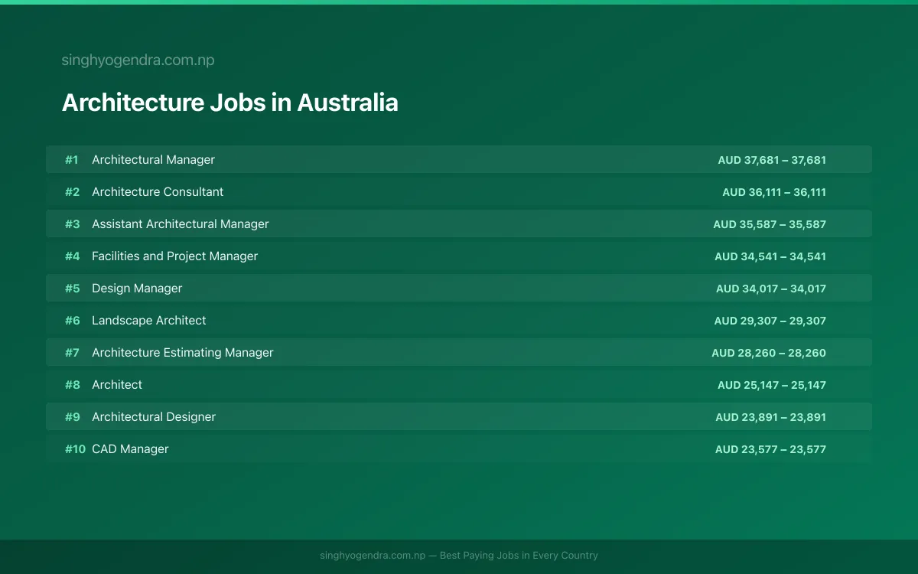Screen dimensions: 918x574
Task: Click rank label '#7'
Action: 72,353
